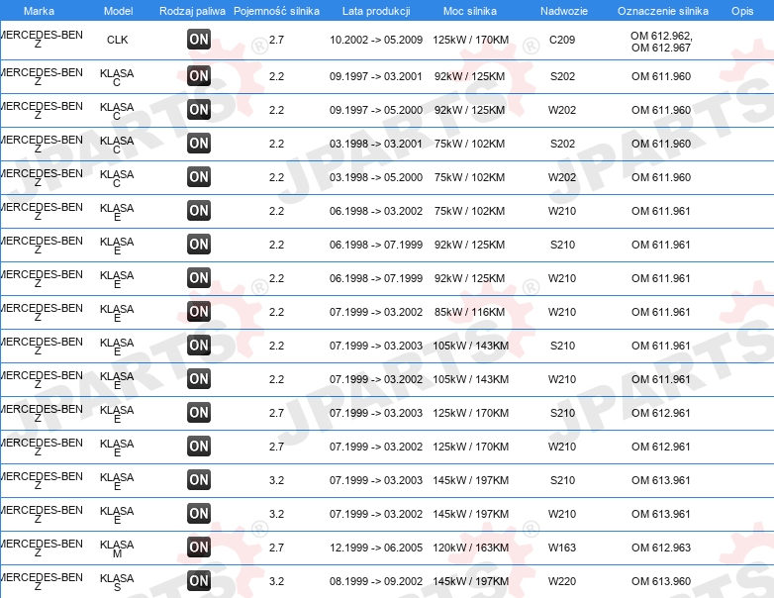The height and width of the screenshot is (598, 774).
Task: Click the Model column header
Action: [x=118, y=11]
